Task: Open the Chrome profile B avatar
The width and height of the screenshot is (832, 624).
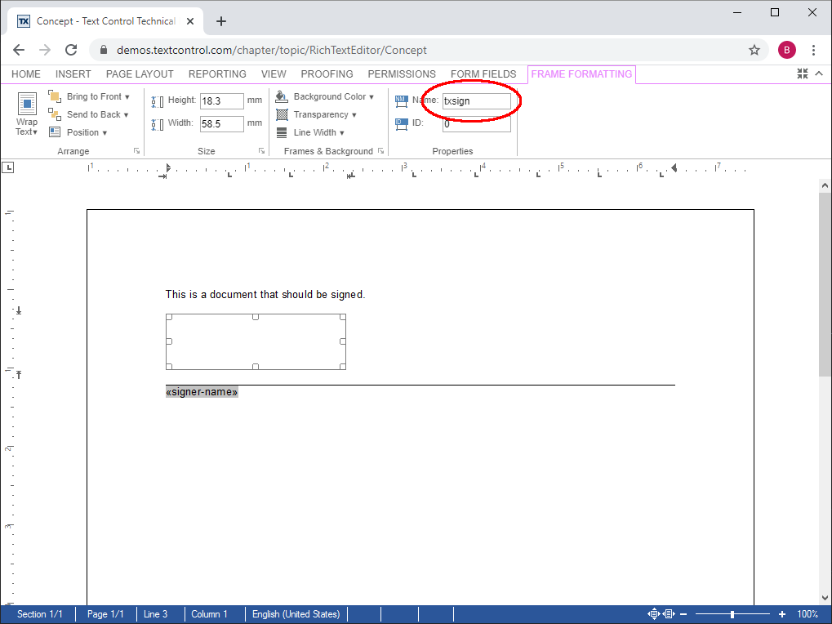Action: (787, 50)
